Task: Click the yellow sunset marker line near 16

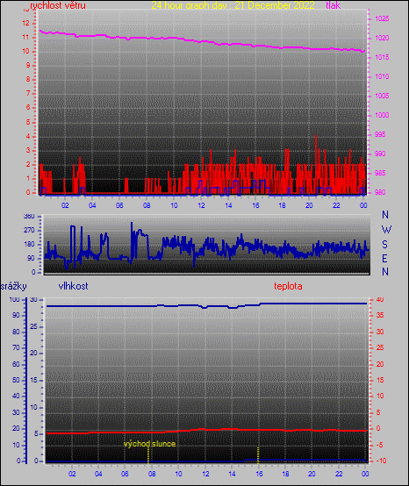Action: pos(258,454)
